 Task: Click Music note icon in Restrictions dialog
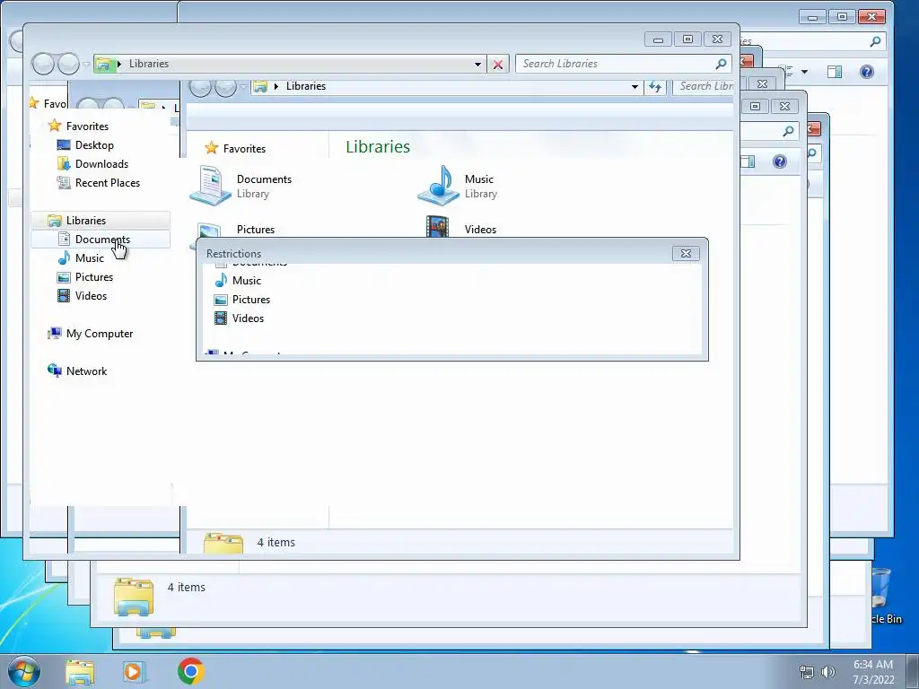pyautogui.click(x=221, y=280)
